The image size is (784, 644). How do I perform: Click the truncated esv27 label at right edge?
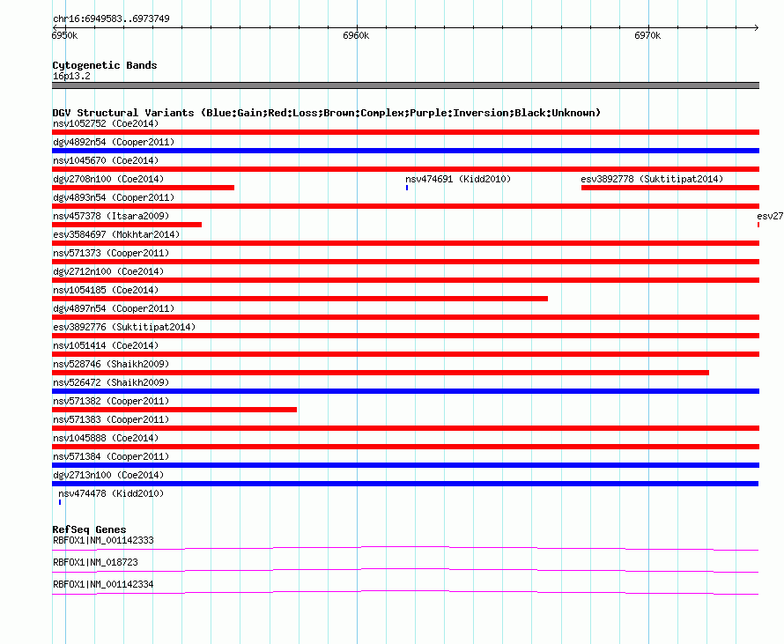pyautogui.click(x=770, y=216)
